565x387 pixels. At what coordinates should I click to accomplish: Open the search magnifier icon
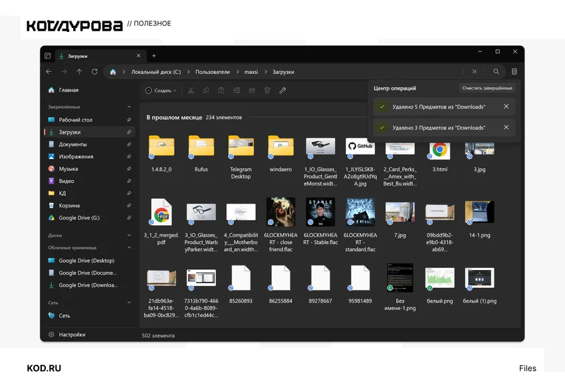(x=496, y=72)
